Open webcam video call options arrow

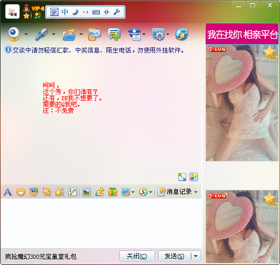coord(26,34)
